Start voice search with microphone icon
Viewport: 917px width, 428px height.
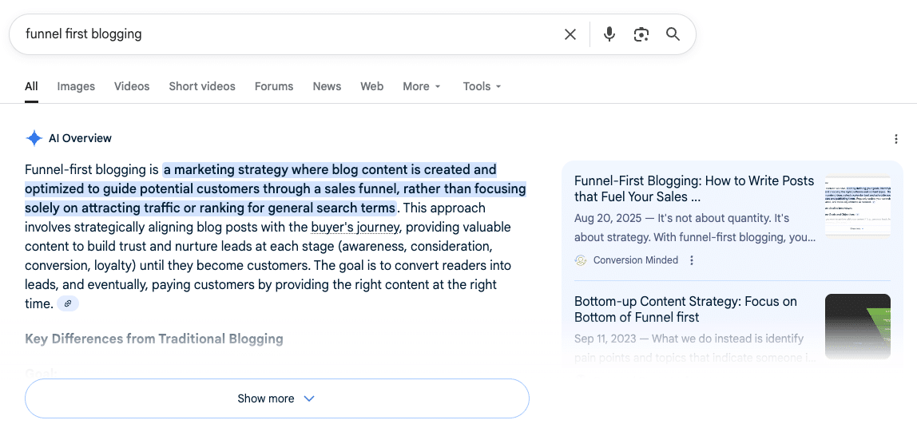[x=609, y=34]
